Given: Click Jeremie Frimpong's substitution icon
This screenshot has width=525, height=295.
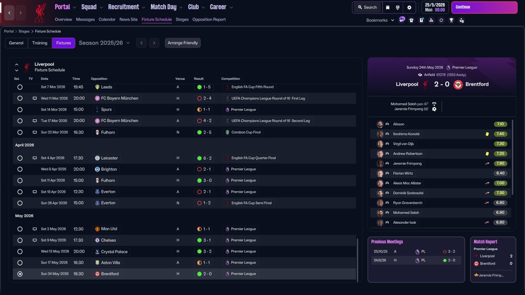Looking at the screenshot, I should [487, 163].
